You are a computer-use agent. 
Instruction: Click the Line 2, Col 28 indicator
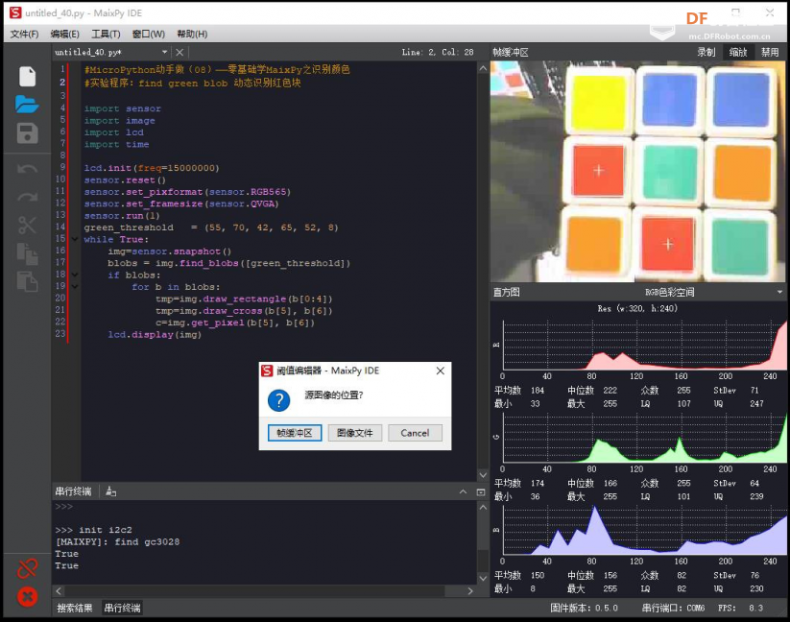pos(438,52)
